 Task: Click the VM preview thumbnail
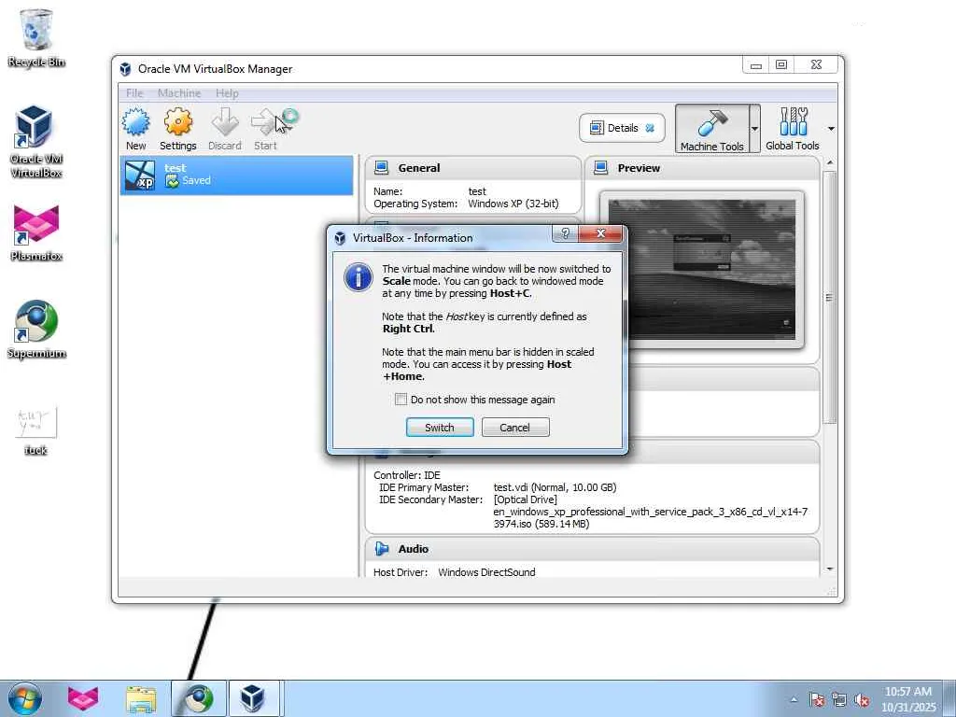coord(702,270)
